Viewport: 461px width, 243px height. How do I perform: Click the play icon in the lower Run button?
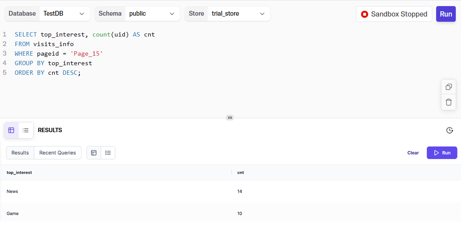[436, 153]
